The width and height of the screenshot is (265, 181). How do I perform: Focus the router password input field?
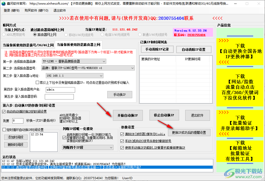pos(59,97)
